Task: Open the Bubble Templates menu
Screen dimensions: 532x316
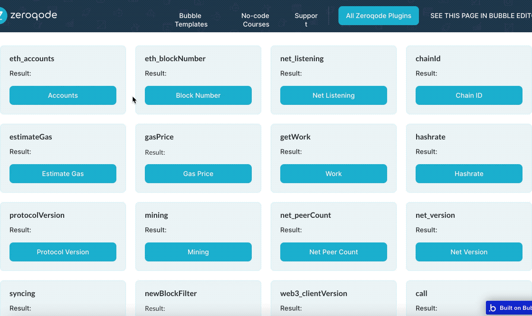Action: click(x=191, y=20)
